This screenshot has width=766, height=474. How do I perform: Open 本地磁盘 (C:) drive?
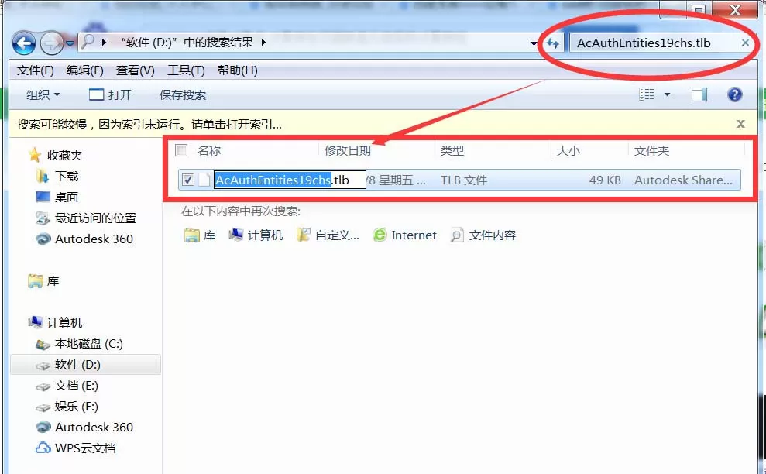coord(89,344)
